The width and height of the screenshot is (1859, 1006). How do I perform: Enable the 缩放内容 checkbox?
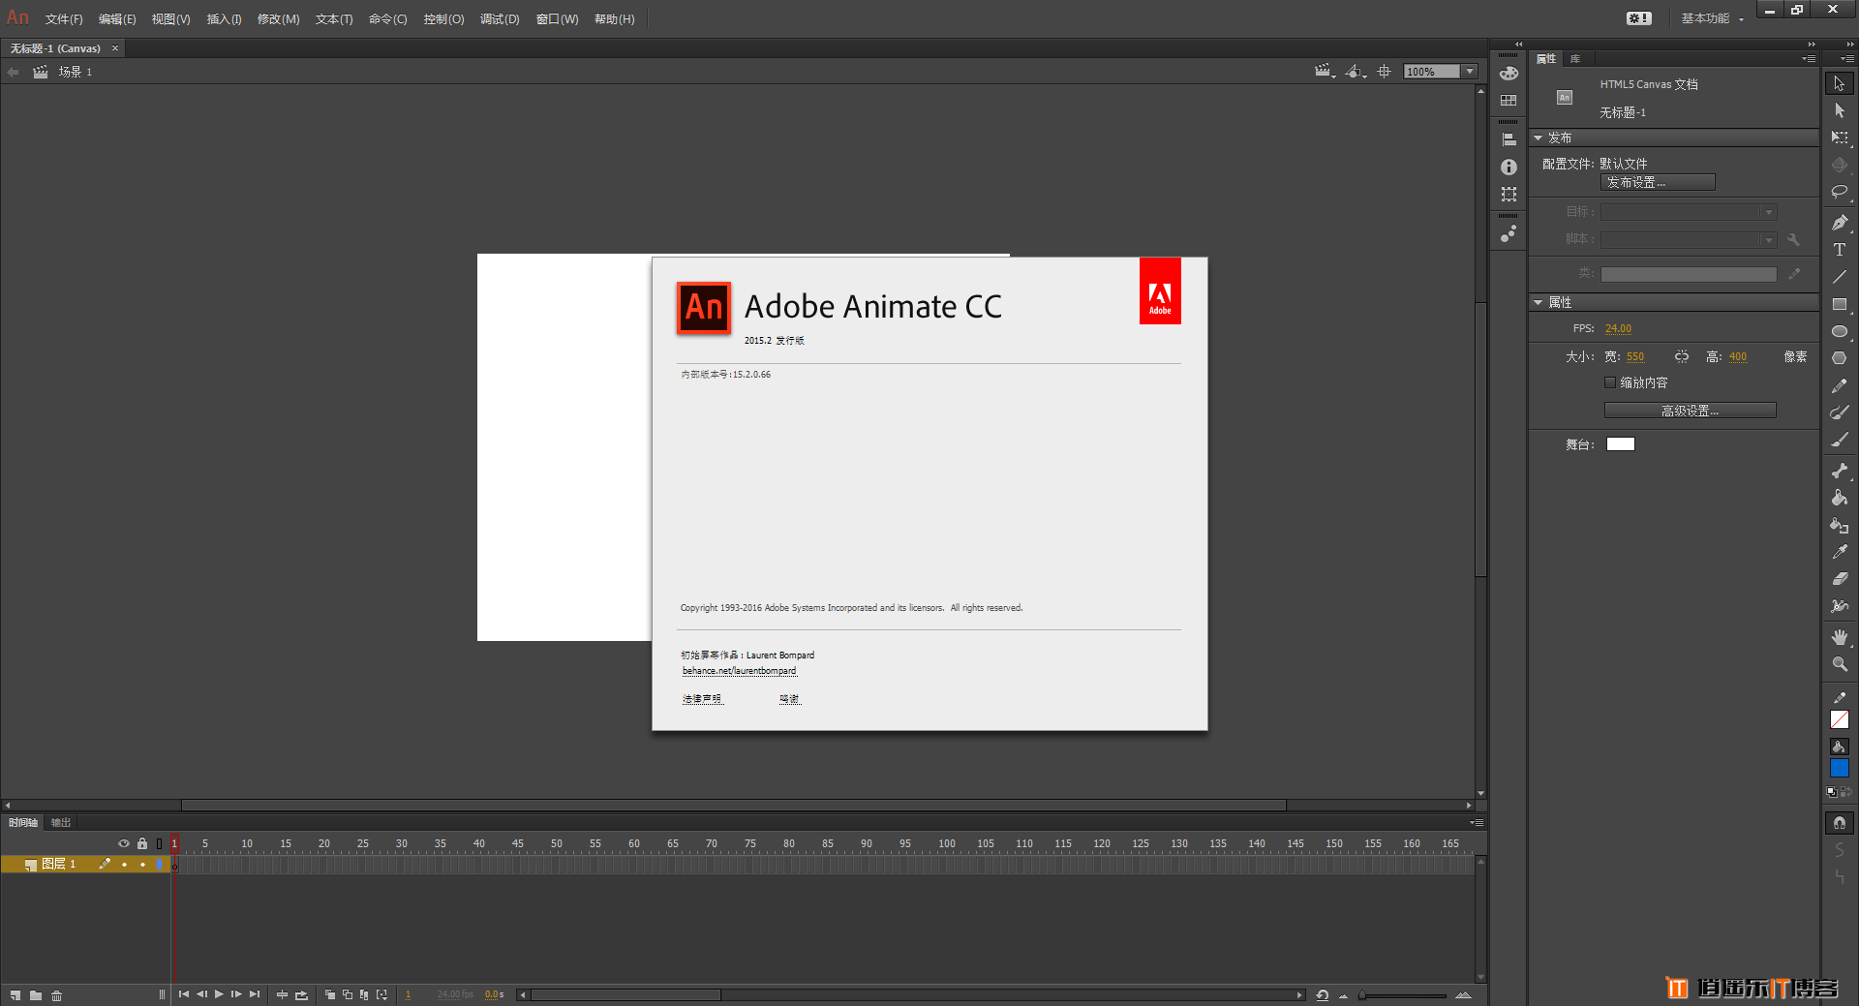tap(1610, 382)
